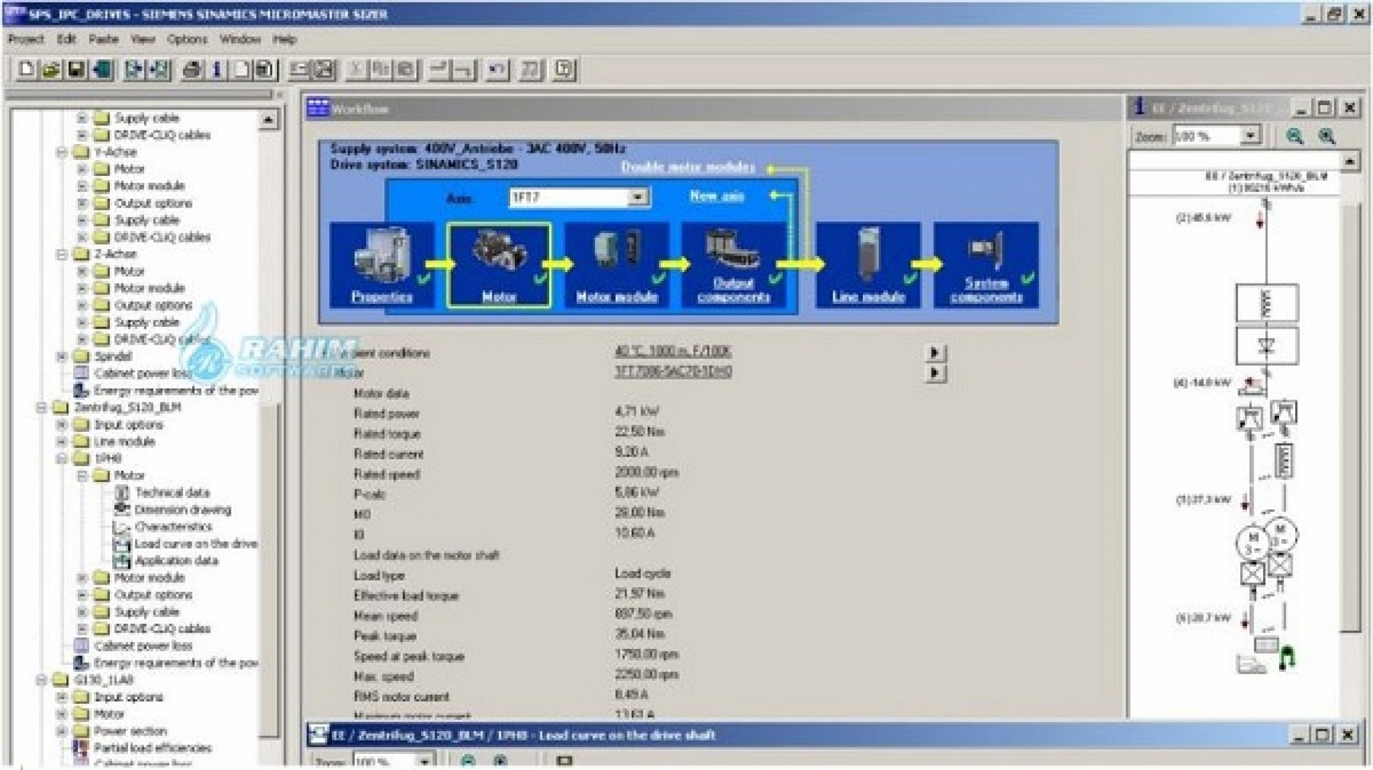Expand the G130_1LAB tree node
This screenshot has width=1373, height=770.
pyautogui.click(x=41, y=680)
